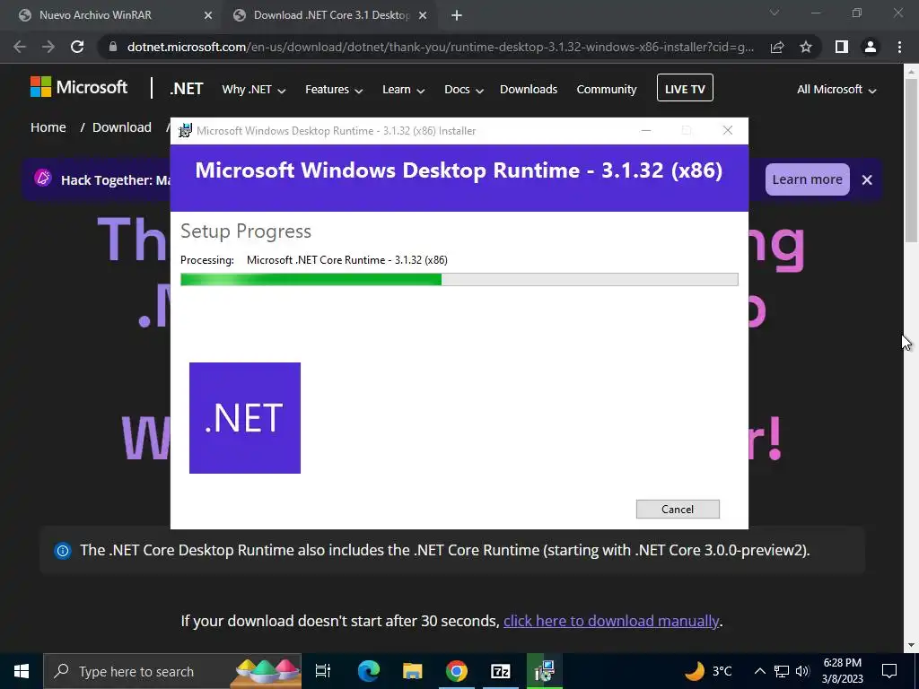This screenshot has width=919, height=689.
Task: Open Task View from taskbar
Action: point(323,671)
